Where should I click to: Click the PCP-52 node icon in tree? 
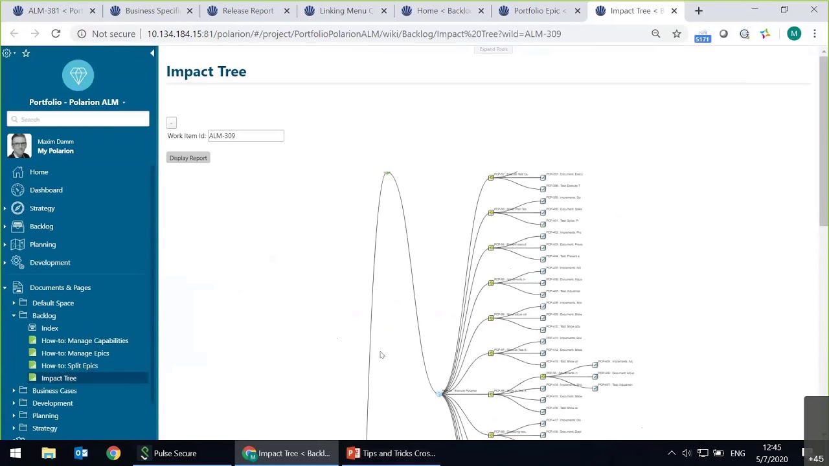pyautogui.click(x=491, y=177)
